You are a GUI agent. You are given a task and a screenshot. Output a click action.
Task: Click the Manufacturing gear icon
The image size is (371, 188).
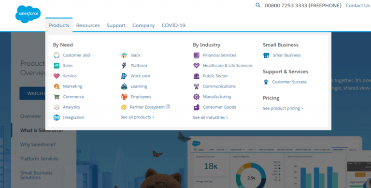pos(197,97)
